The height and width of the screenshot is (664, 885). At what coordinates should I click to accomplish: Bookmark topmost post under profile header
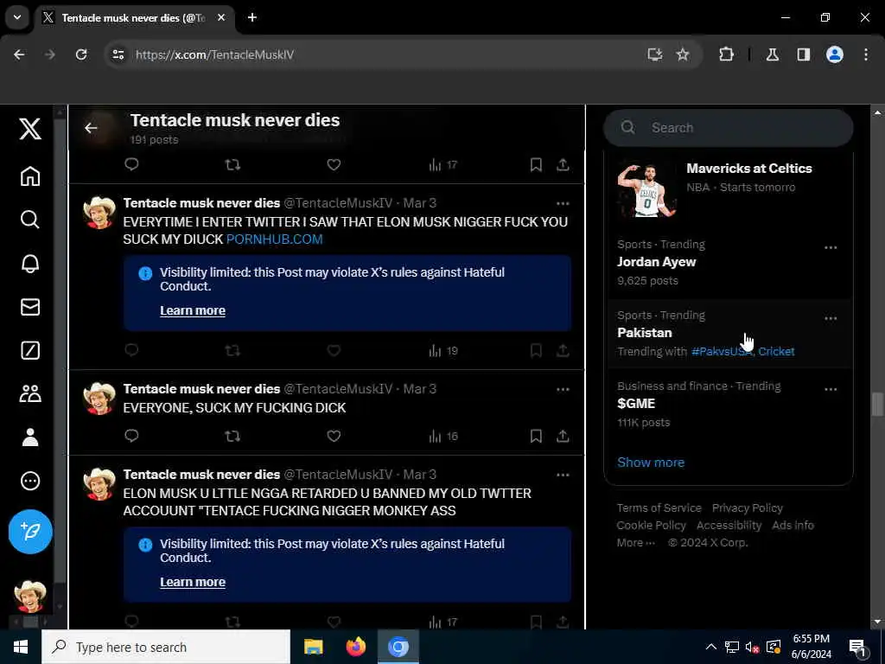coord(536,164)
